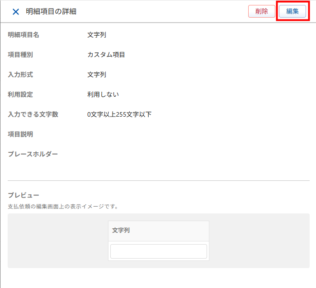Viewport: 316px width, 288px height.
Task: Select the 利用設定 field label
Action: coord(20,94)
